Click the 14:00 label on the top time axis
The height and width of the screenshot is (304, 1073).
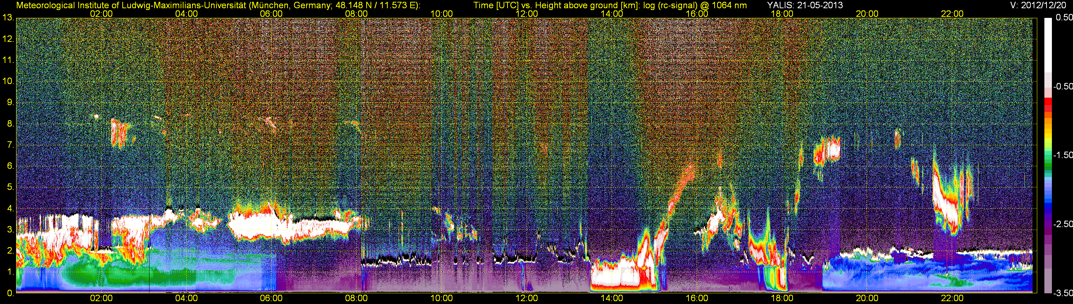612,14
